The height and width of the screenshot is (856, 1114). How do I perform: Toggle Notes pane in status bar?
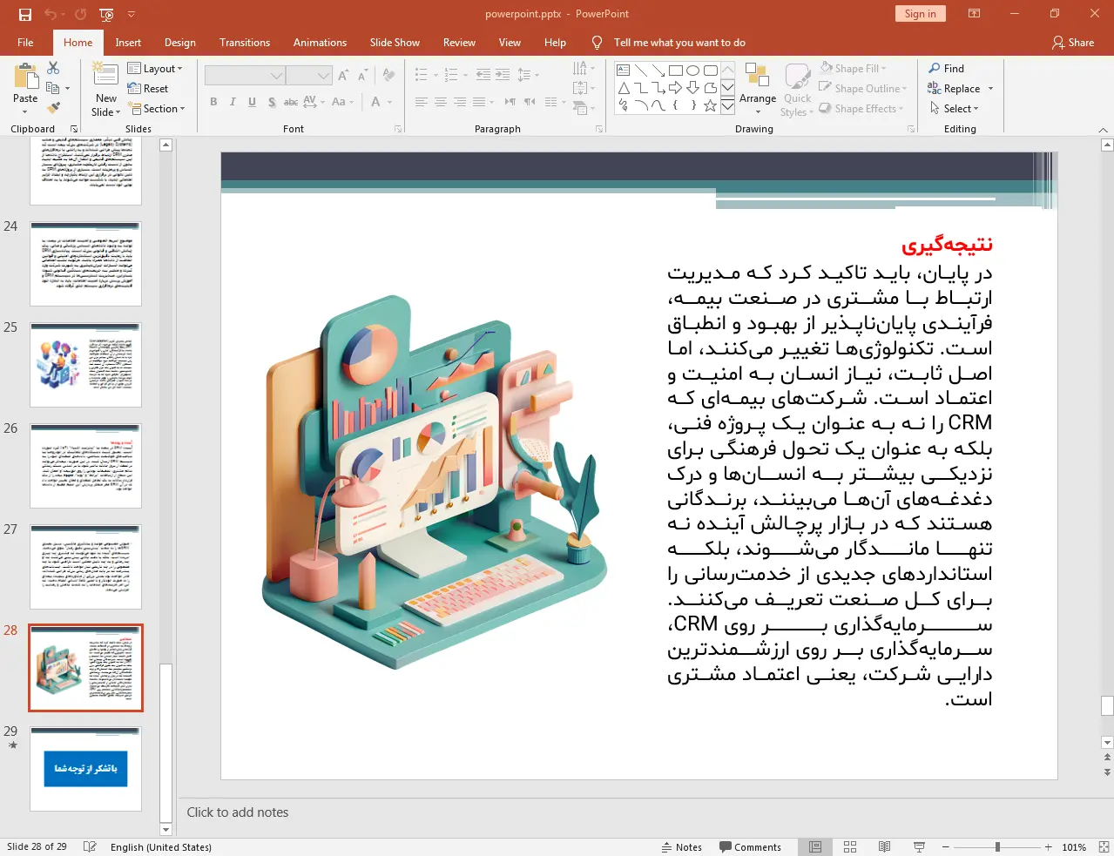[x=681, y=847]
